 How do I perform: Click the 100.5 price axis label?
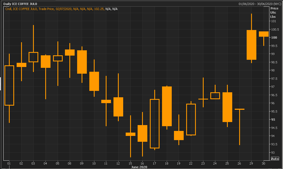[x=275, y=29]
